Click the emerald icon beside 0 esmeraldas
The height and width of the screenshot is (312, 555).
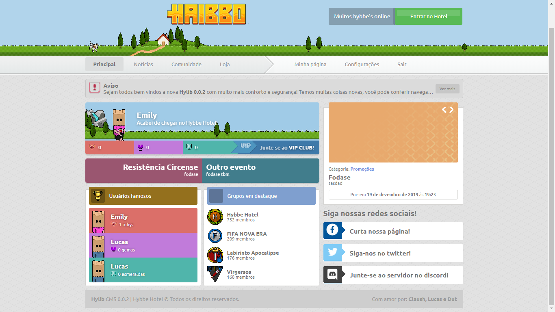(114, 274)
